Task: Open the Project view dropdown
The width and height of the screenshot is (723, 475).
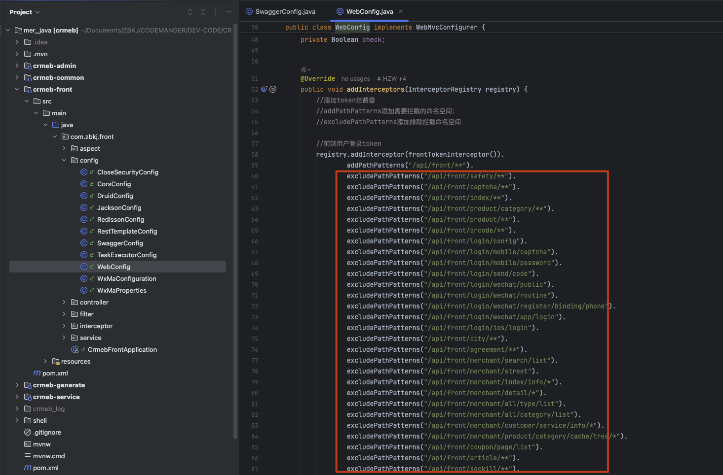Action: click(x=24, y=12)
